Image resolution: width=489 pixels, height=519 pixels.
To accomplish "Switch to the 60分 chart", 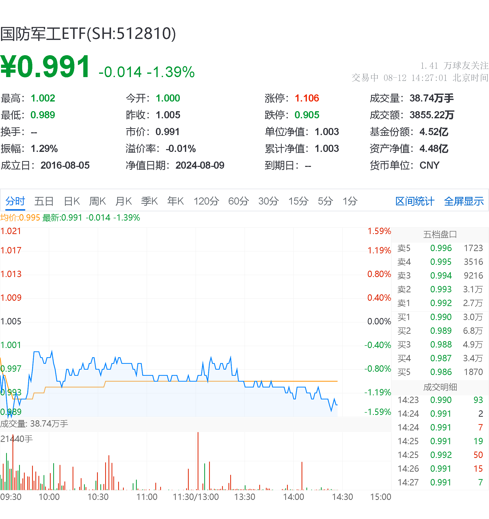I will click(238, 201).
